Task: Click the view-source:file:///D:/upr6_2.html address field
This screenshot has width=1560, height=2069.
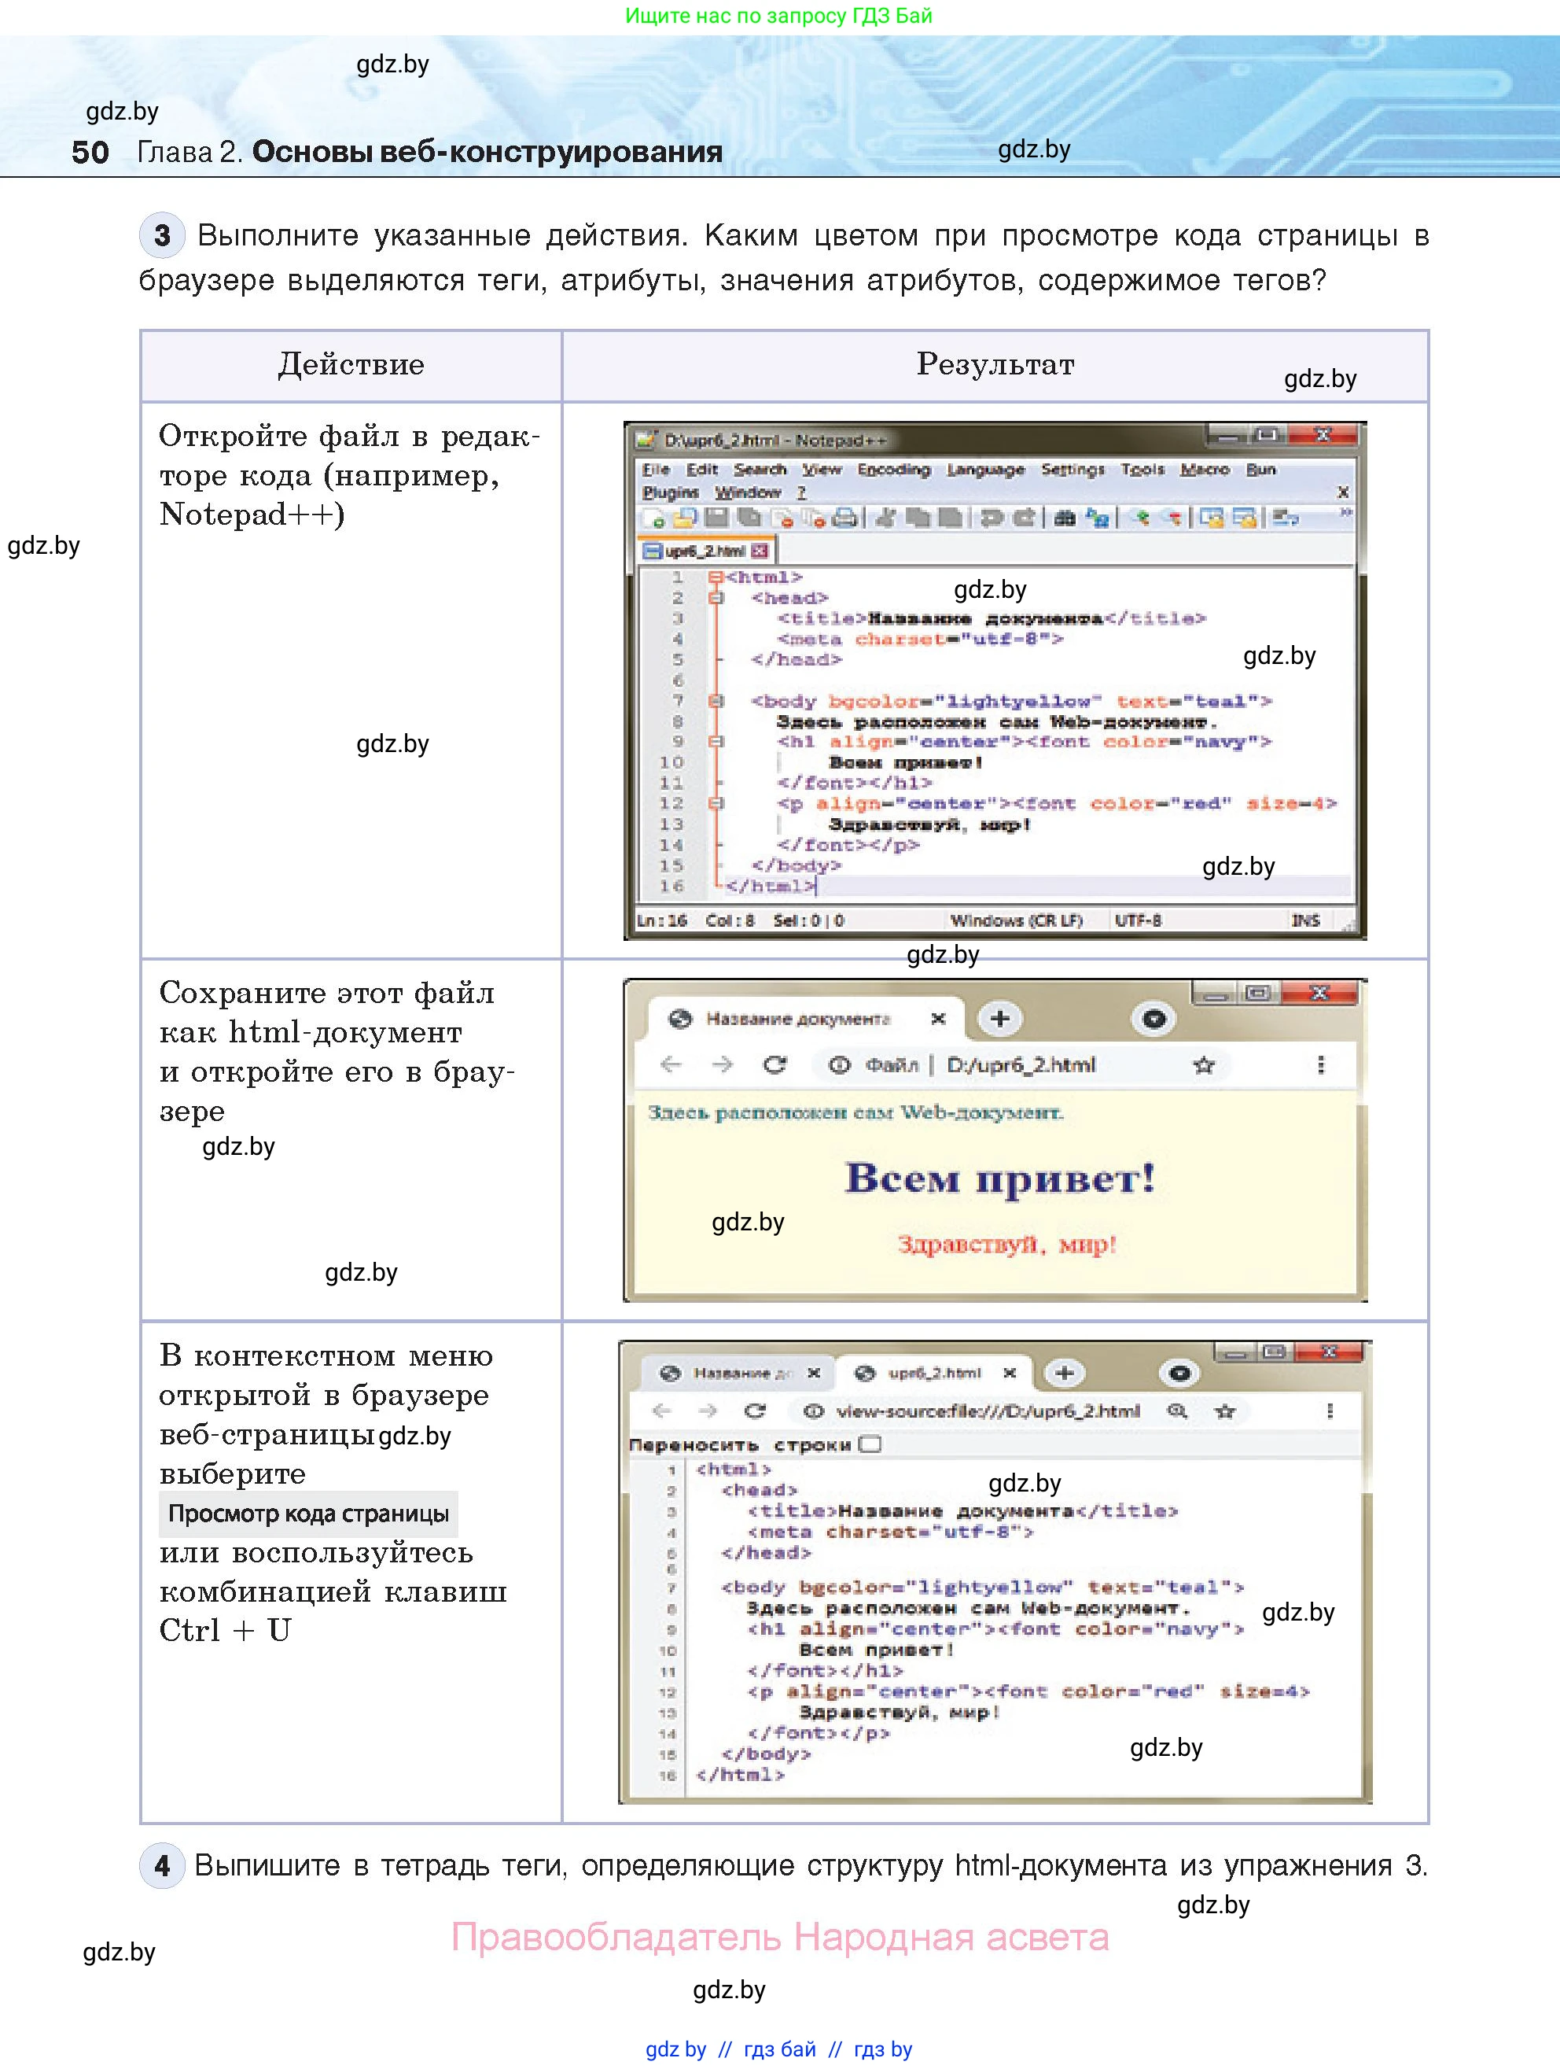Action: click(x=987, y=1411)
